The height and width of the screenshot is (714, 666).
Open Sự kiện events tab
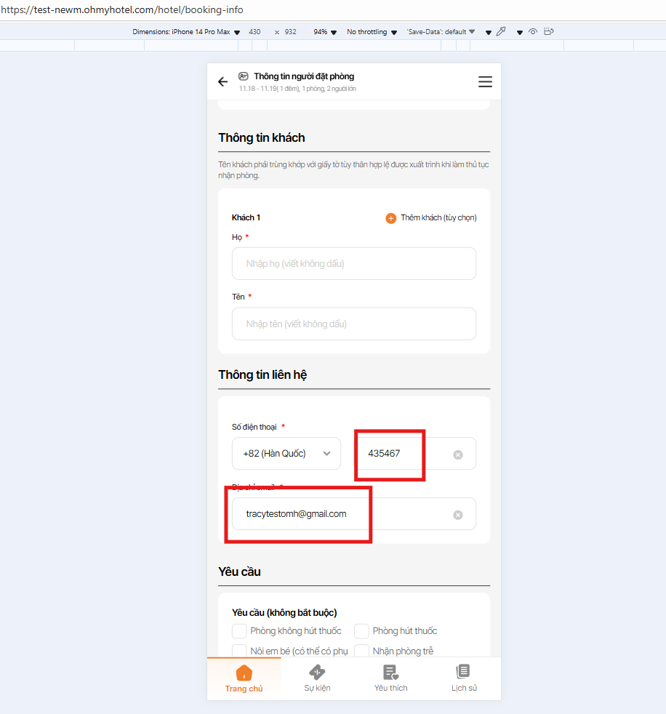(x=317, y=679)
